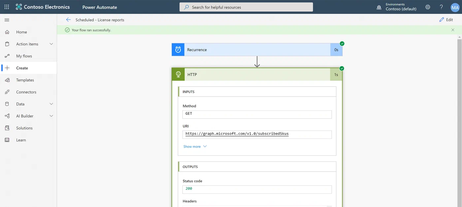Click the INPUTS section header

(x=257, y=92)
